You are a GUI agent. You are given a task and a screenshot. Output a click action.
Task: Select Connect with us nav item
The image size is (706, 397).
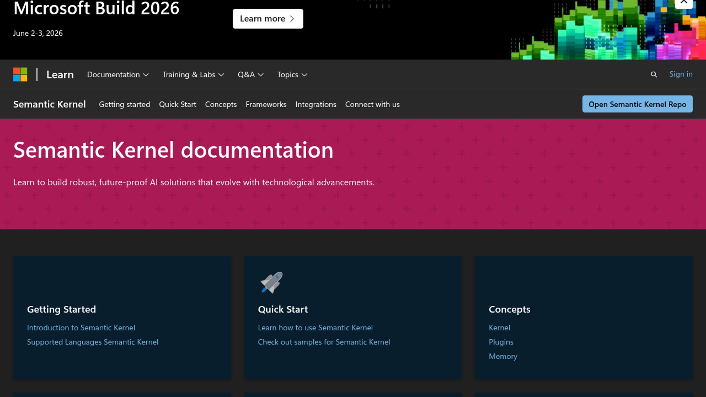coord(372,104)
